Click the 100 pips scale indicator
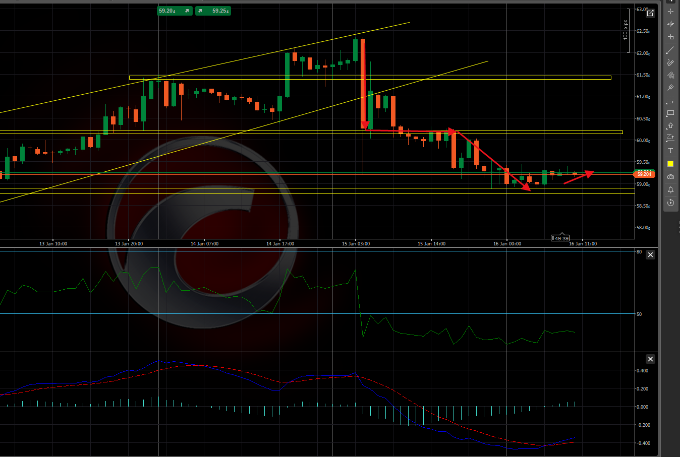The image size is (680, 457). [x=626, y=30]
